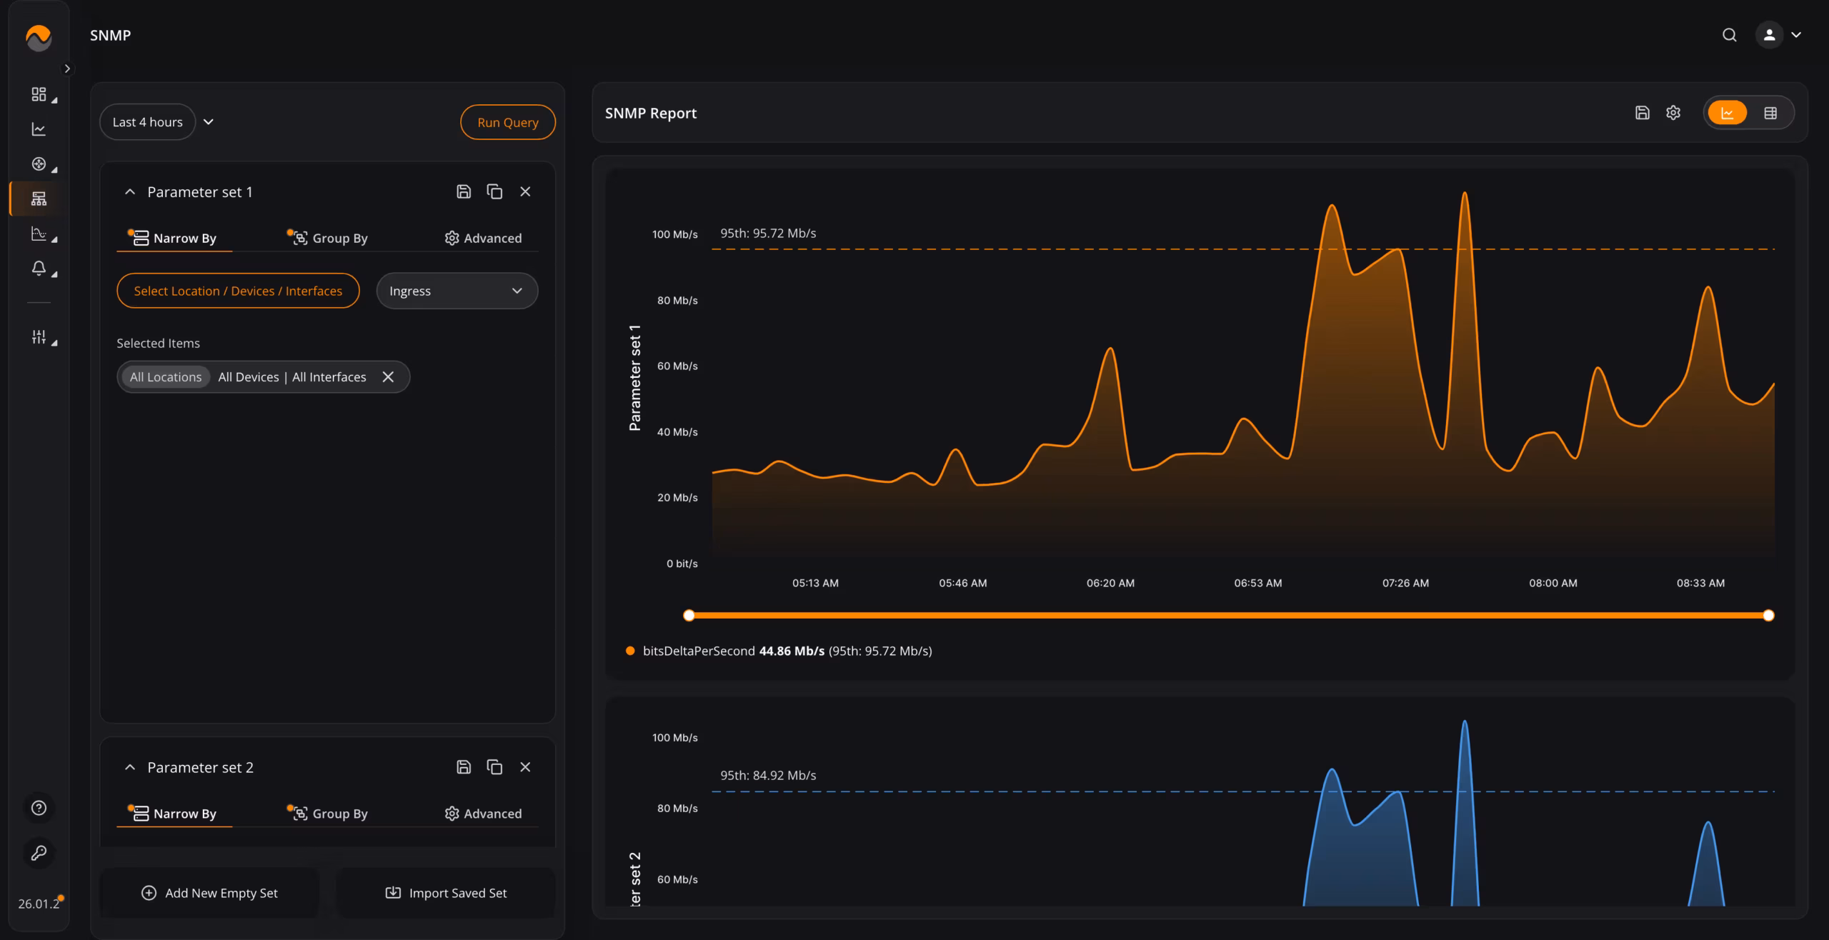The image size is (1829, 940).
Task: Duplicate Parameter set 2
Action: click(x=494, y=767)
